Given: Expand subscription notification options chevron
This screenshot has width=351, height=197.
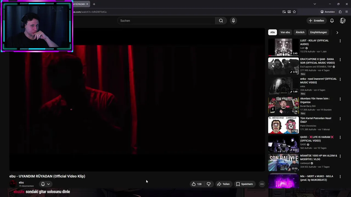Looking at the screenshot, I should point(48,184).
